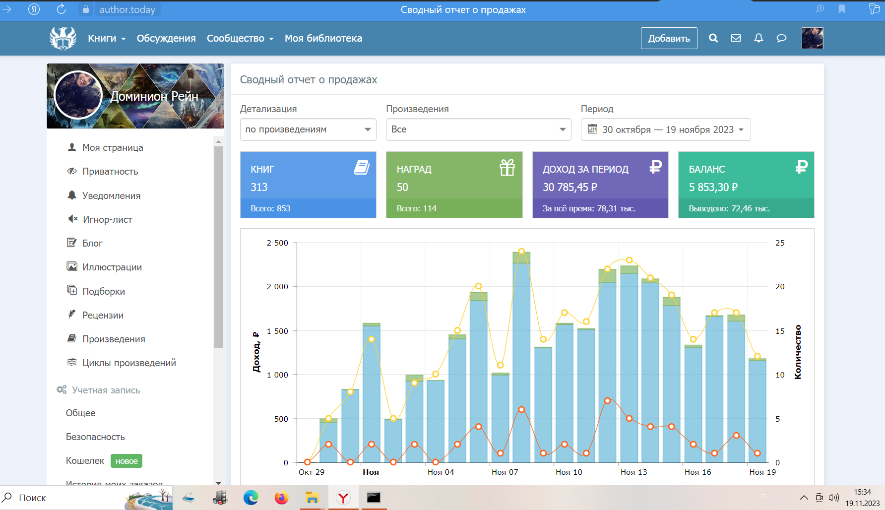The height and width of the screenshot is (510, 885).
Task: Open messages via the envelope icon
Action: (736, 38)
